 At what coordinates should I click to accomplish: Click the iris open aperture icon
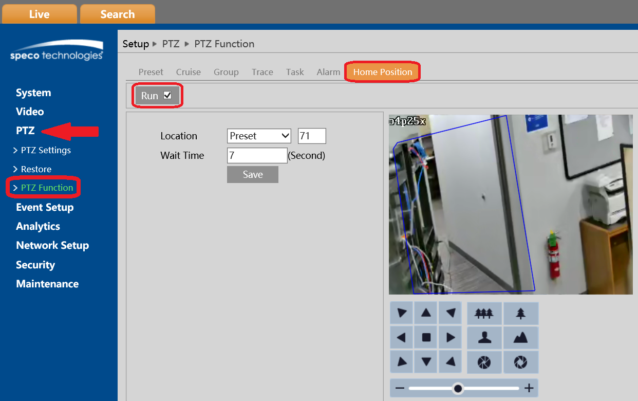(520, 362)
